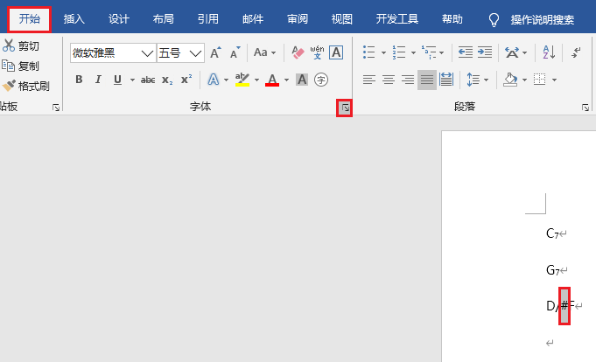Toggle subscript formatting

coord(167,80)
